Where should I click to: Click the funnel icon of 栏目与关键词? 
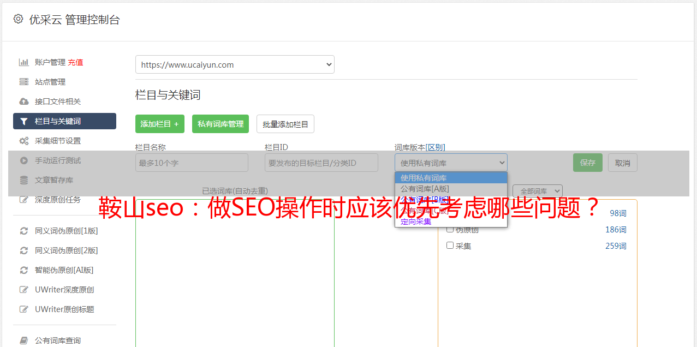(24, 121)
